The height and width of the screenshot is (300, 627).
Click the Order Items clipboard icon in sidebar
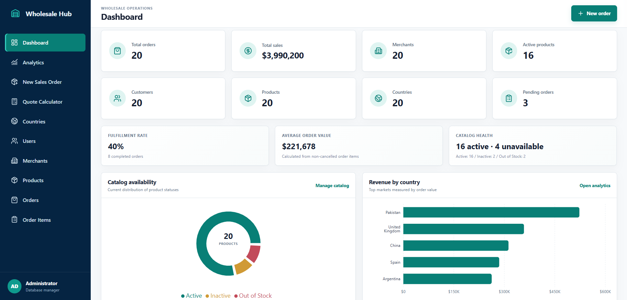pos(14,219)
